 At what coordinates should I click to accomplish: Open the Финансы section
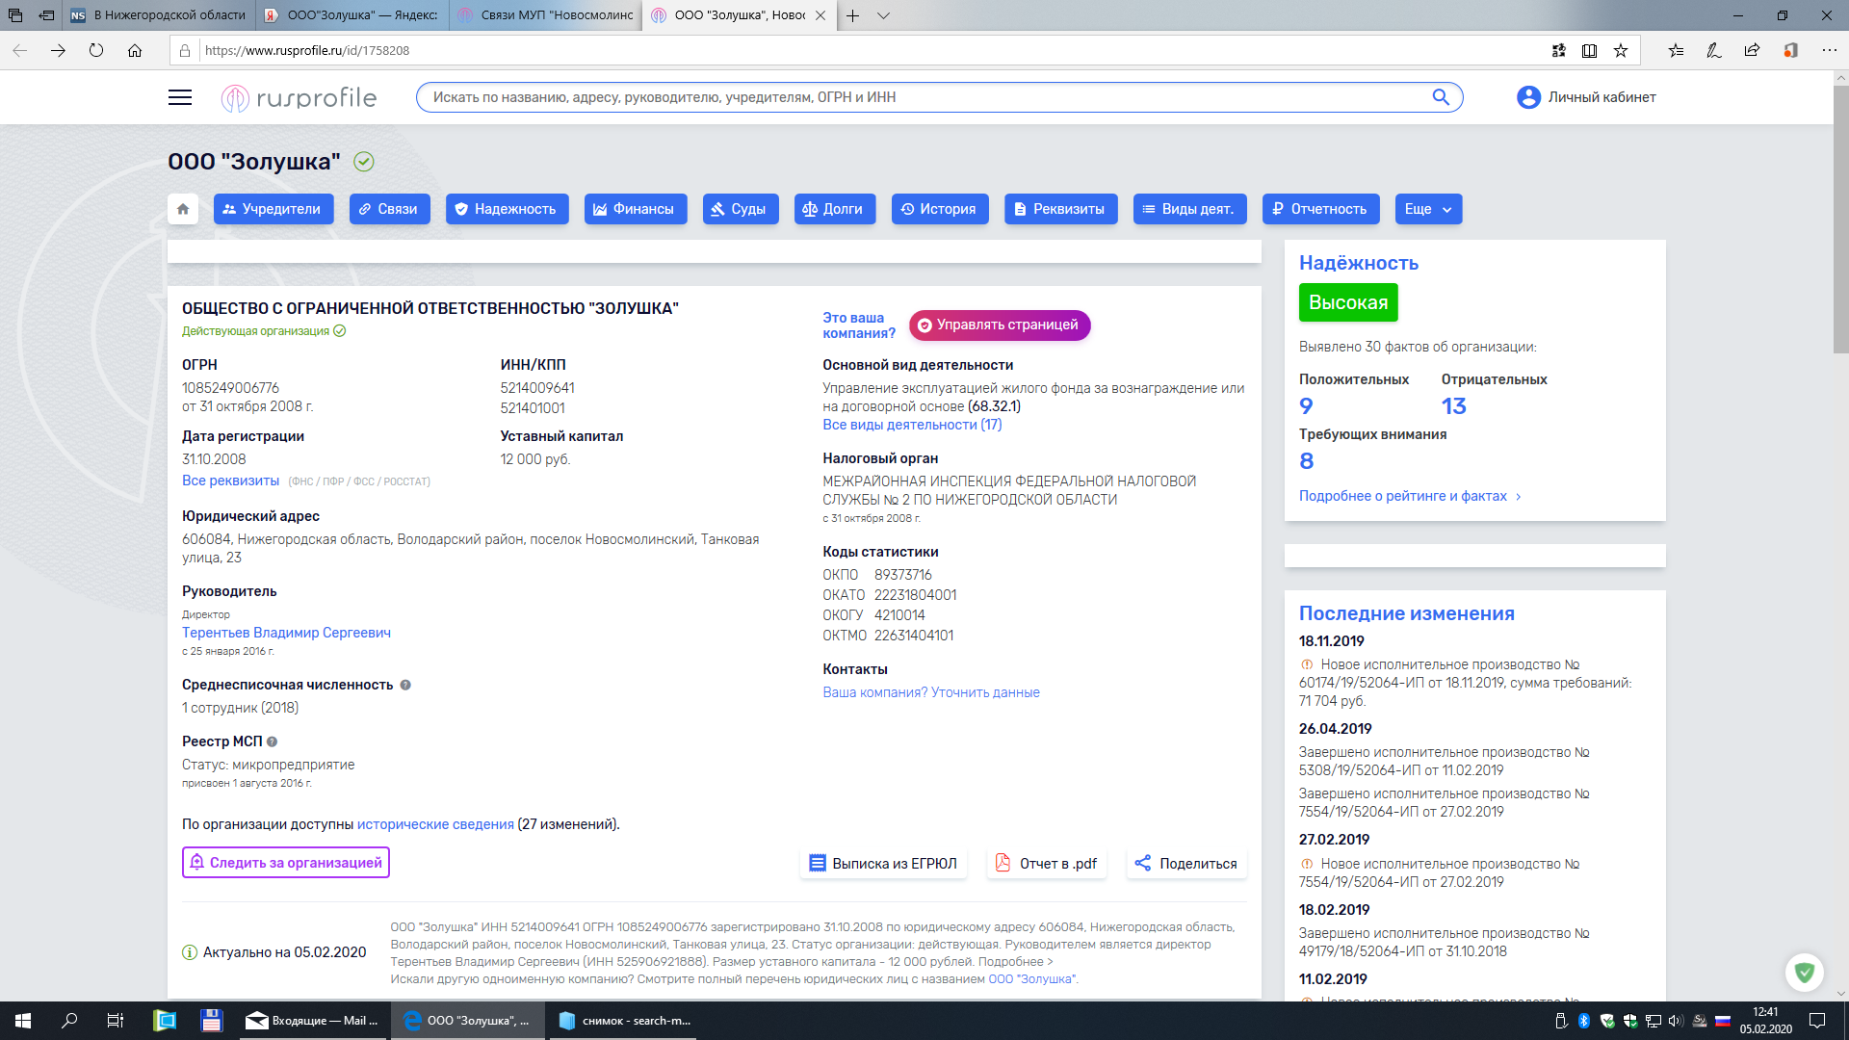pos(636,209)
